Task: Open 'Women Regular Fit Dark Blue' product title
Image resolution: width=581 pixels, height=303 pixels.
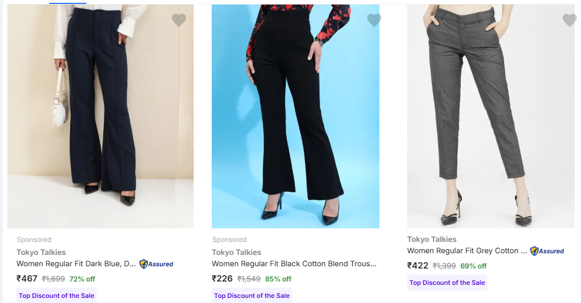Action: (76, 264)
